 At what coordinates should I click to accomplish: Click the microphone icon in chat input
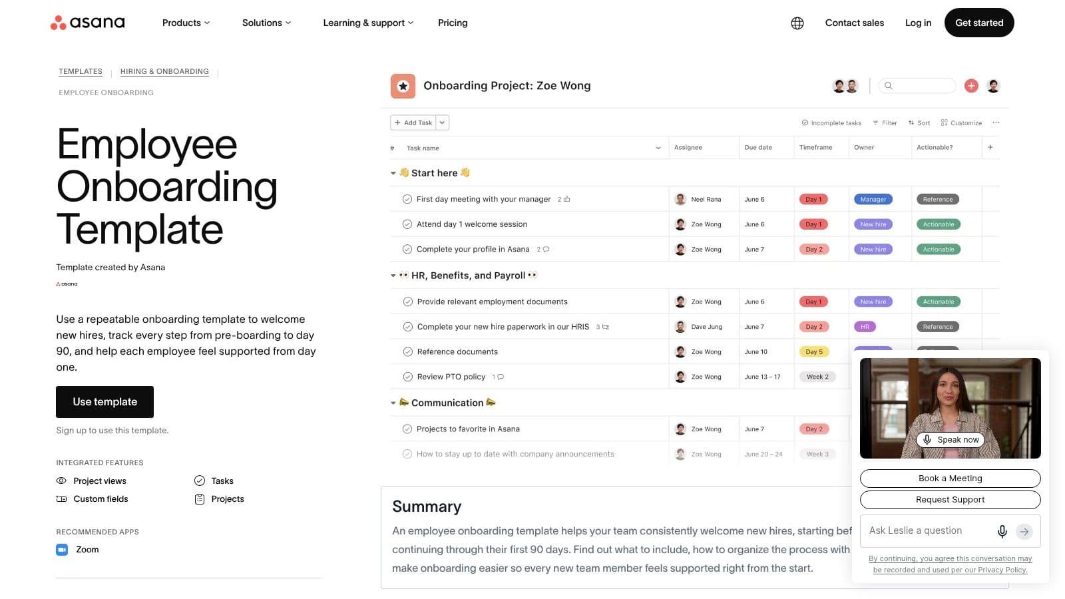coord(1002,531)
